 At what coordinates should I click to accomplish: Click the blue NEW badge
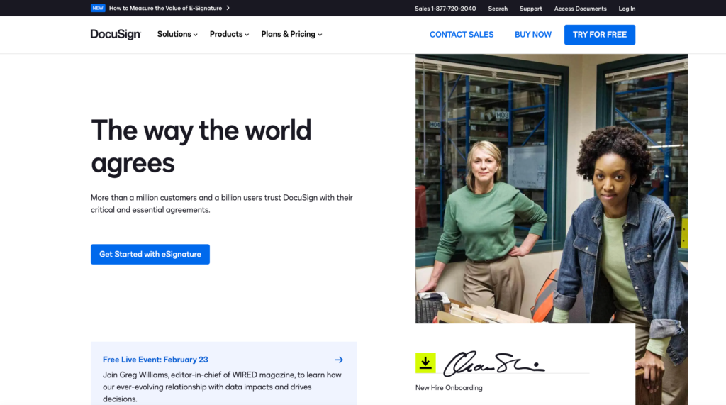98,9
